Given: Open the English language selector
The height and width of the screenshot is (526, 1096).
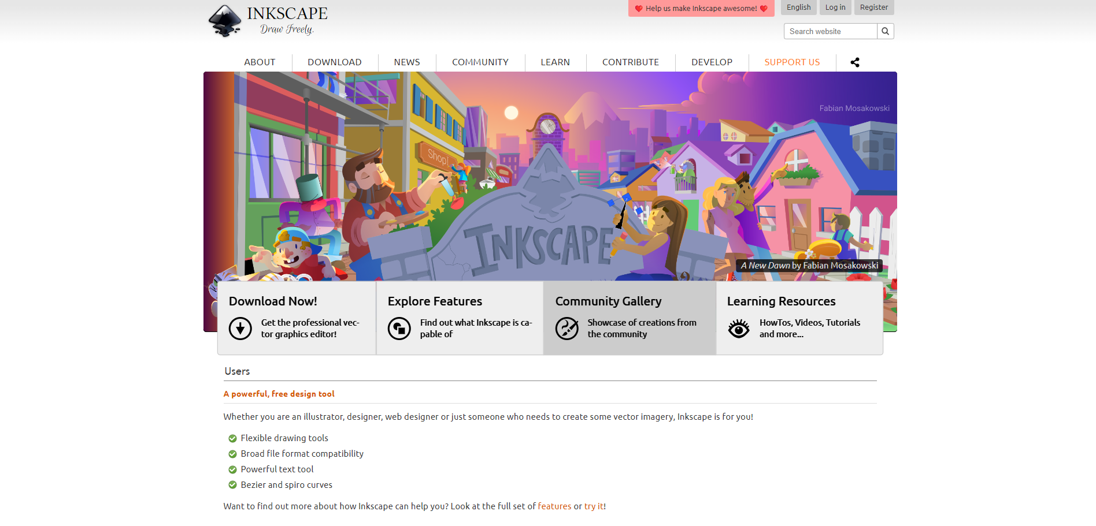Looking at the screenshot, I should click(x=799, y=8).
